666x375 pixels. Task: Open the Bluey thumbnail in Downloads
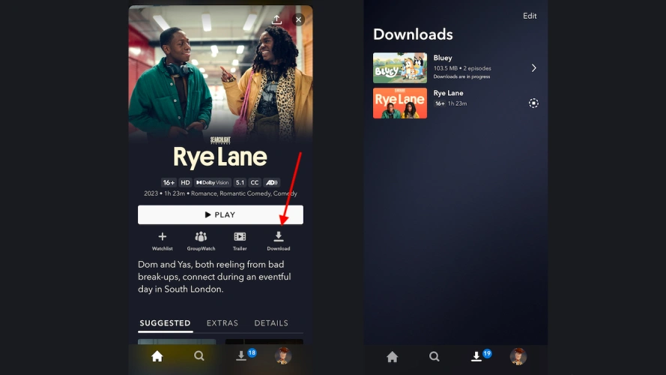(x=400, y=68)
